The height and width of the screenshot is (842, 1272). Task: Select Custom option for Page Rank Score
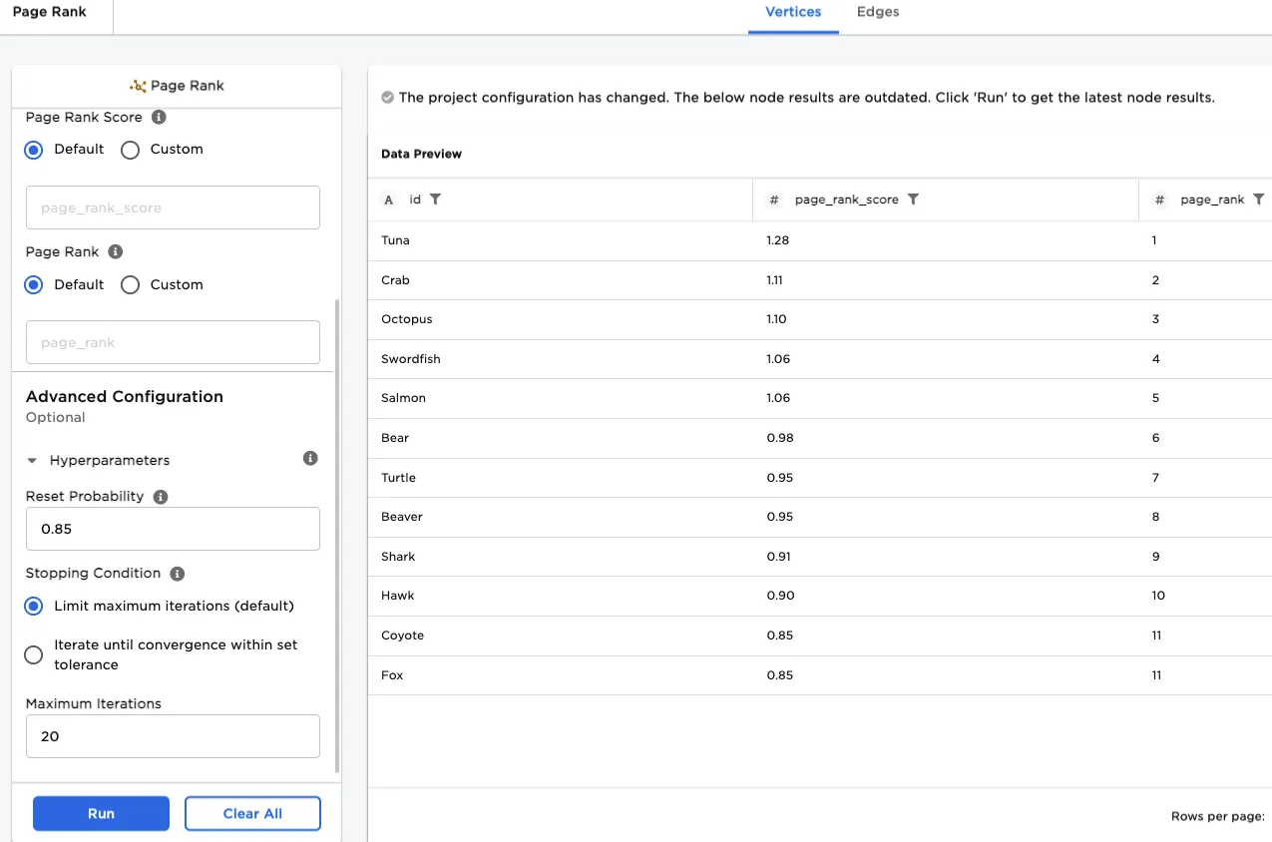coord(130,150)
